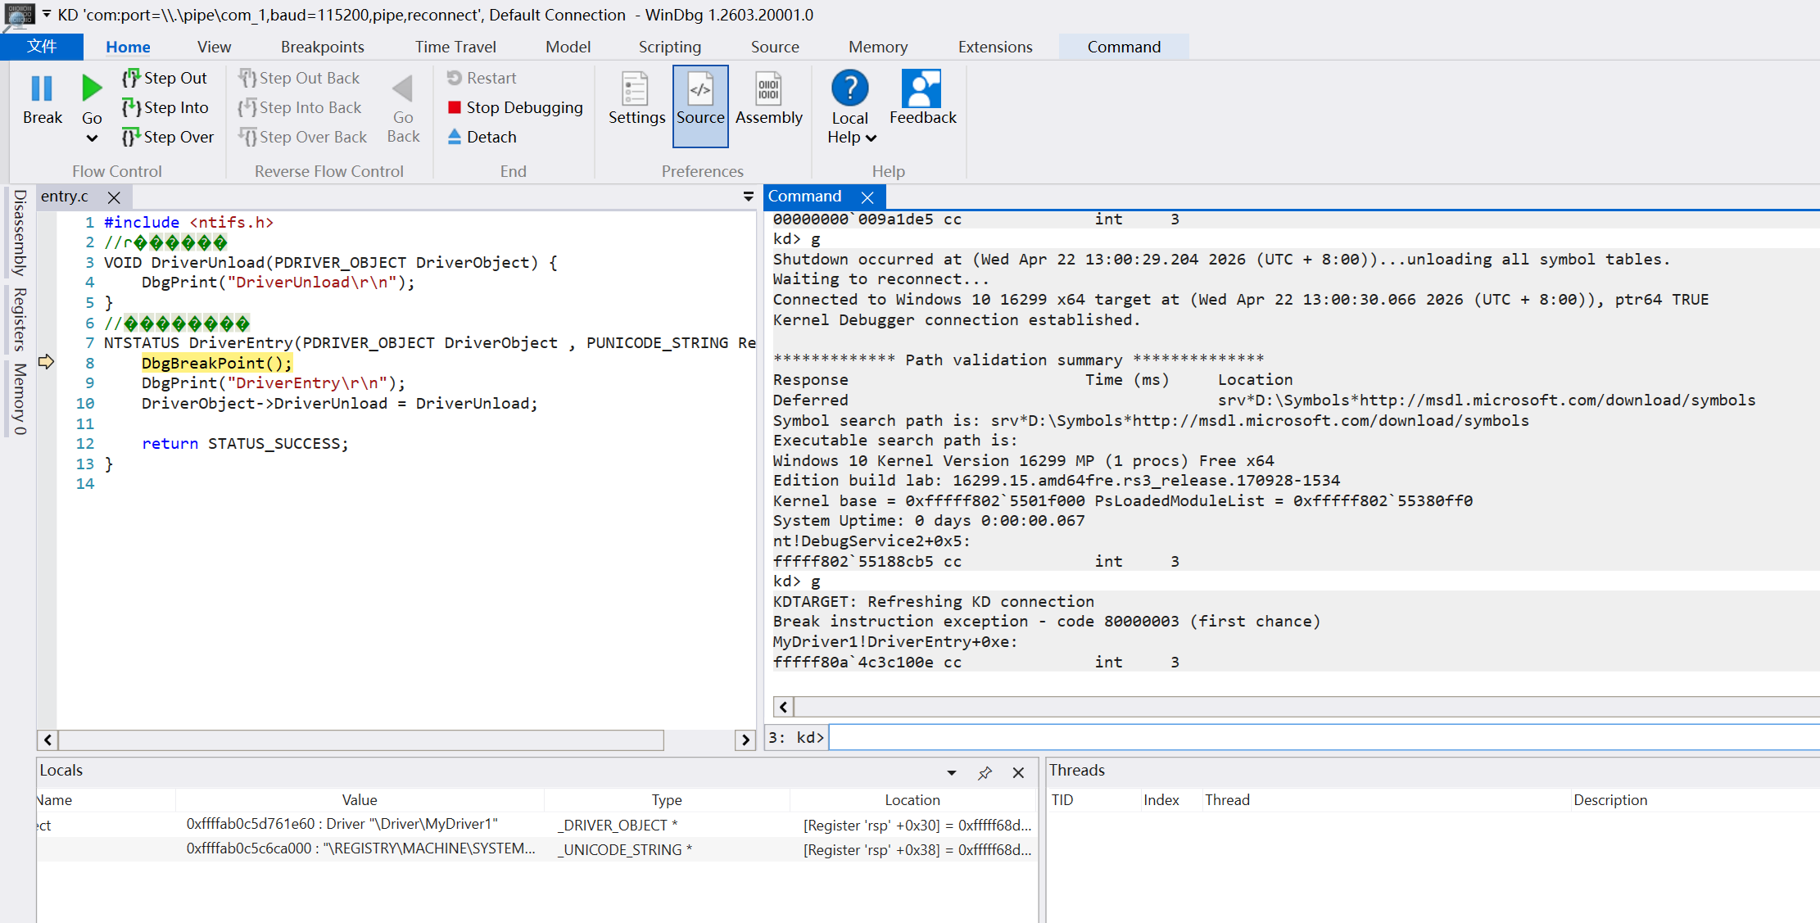Open the Settings preferences icon

(636, 98)
